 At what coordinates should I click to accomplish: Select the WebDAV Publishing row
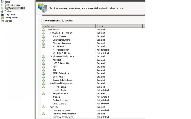coord(93,53)
